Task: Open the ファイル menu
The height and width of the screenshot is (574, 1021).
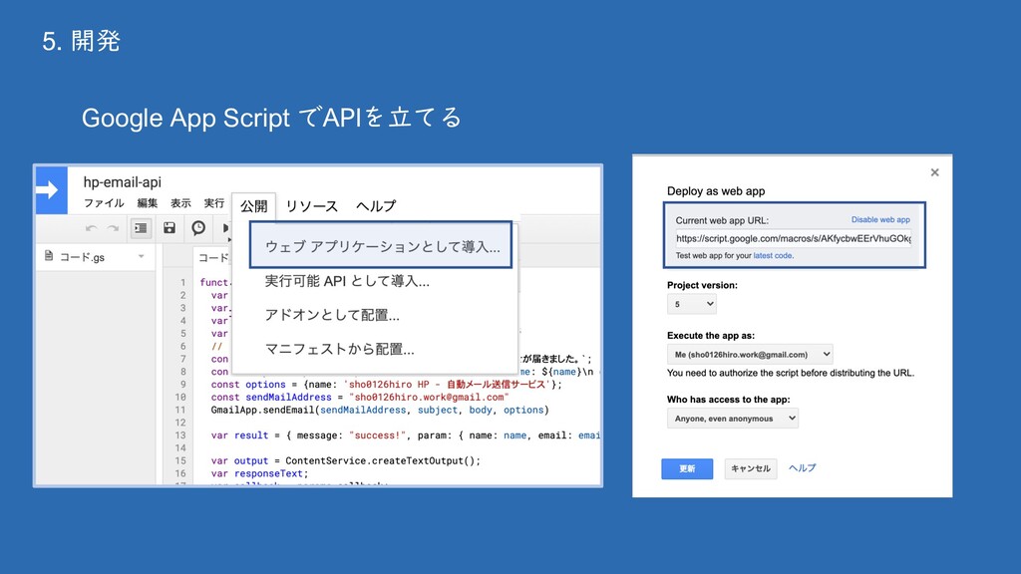Action: pyautogui.click(x=104, y=203)
